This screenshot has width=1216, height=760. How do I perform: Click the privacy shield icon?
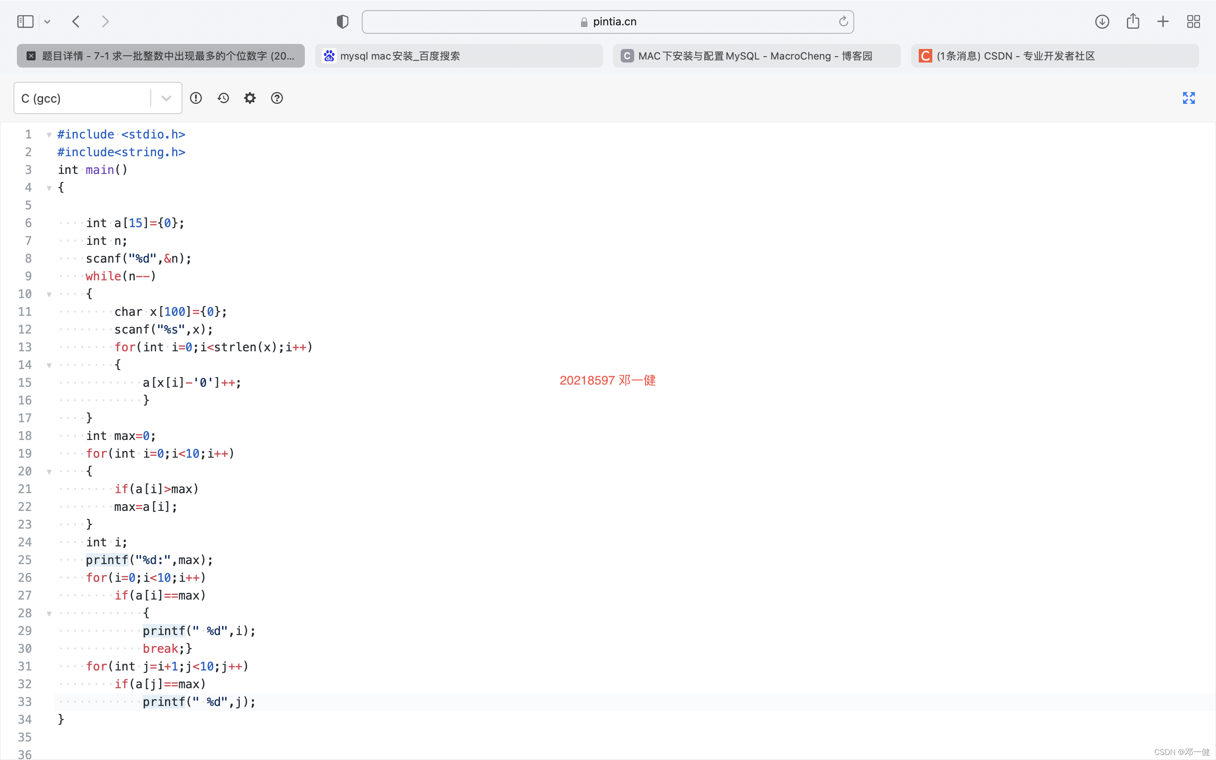(x=342, y=22)
